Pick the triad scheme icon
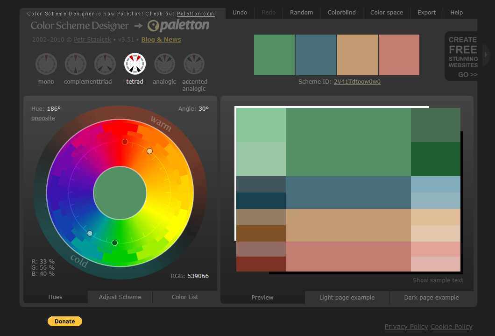 (105, 64)
